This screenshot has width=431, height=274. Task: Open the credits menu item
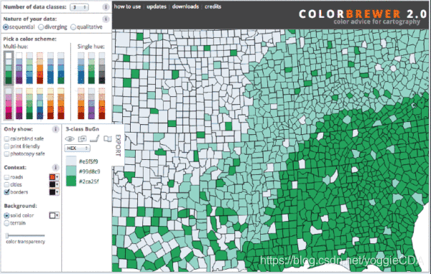coord(213,6)
